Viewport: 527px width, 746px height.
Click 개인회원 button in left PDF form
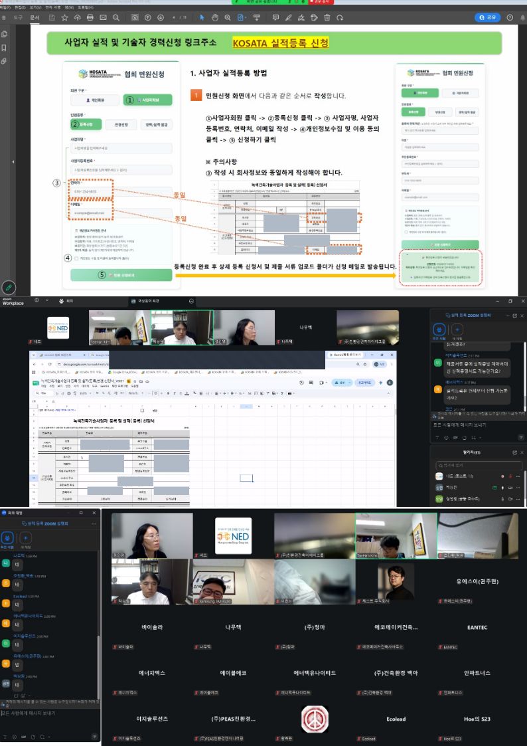95,100
